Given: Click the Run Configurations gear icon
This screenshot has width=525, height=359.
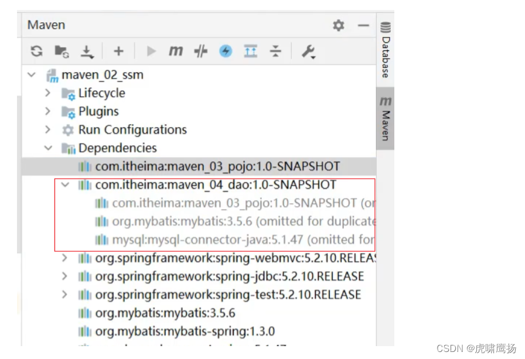Looking at the screenshot, I should point(68,130).
